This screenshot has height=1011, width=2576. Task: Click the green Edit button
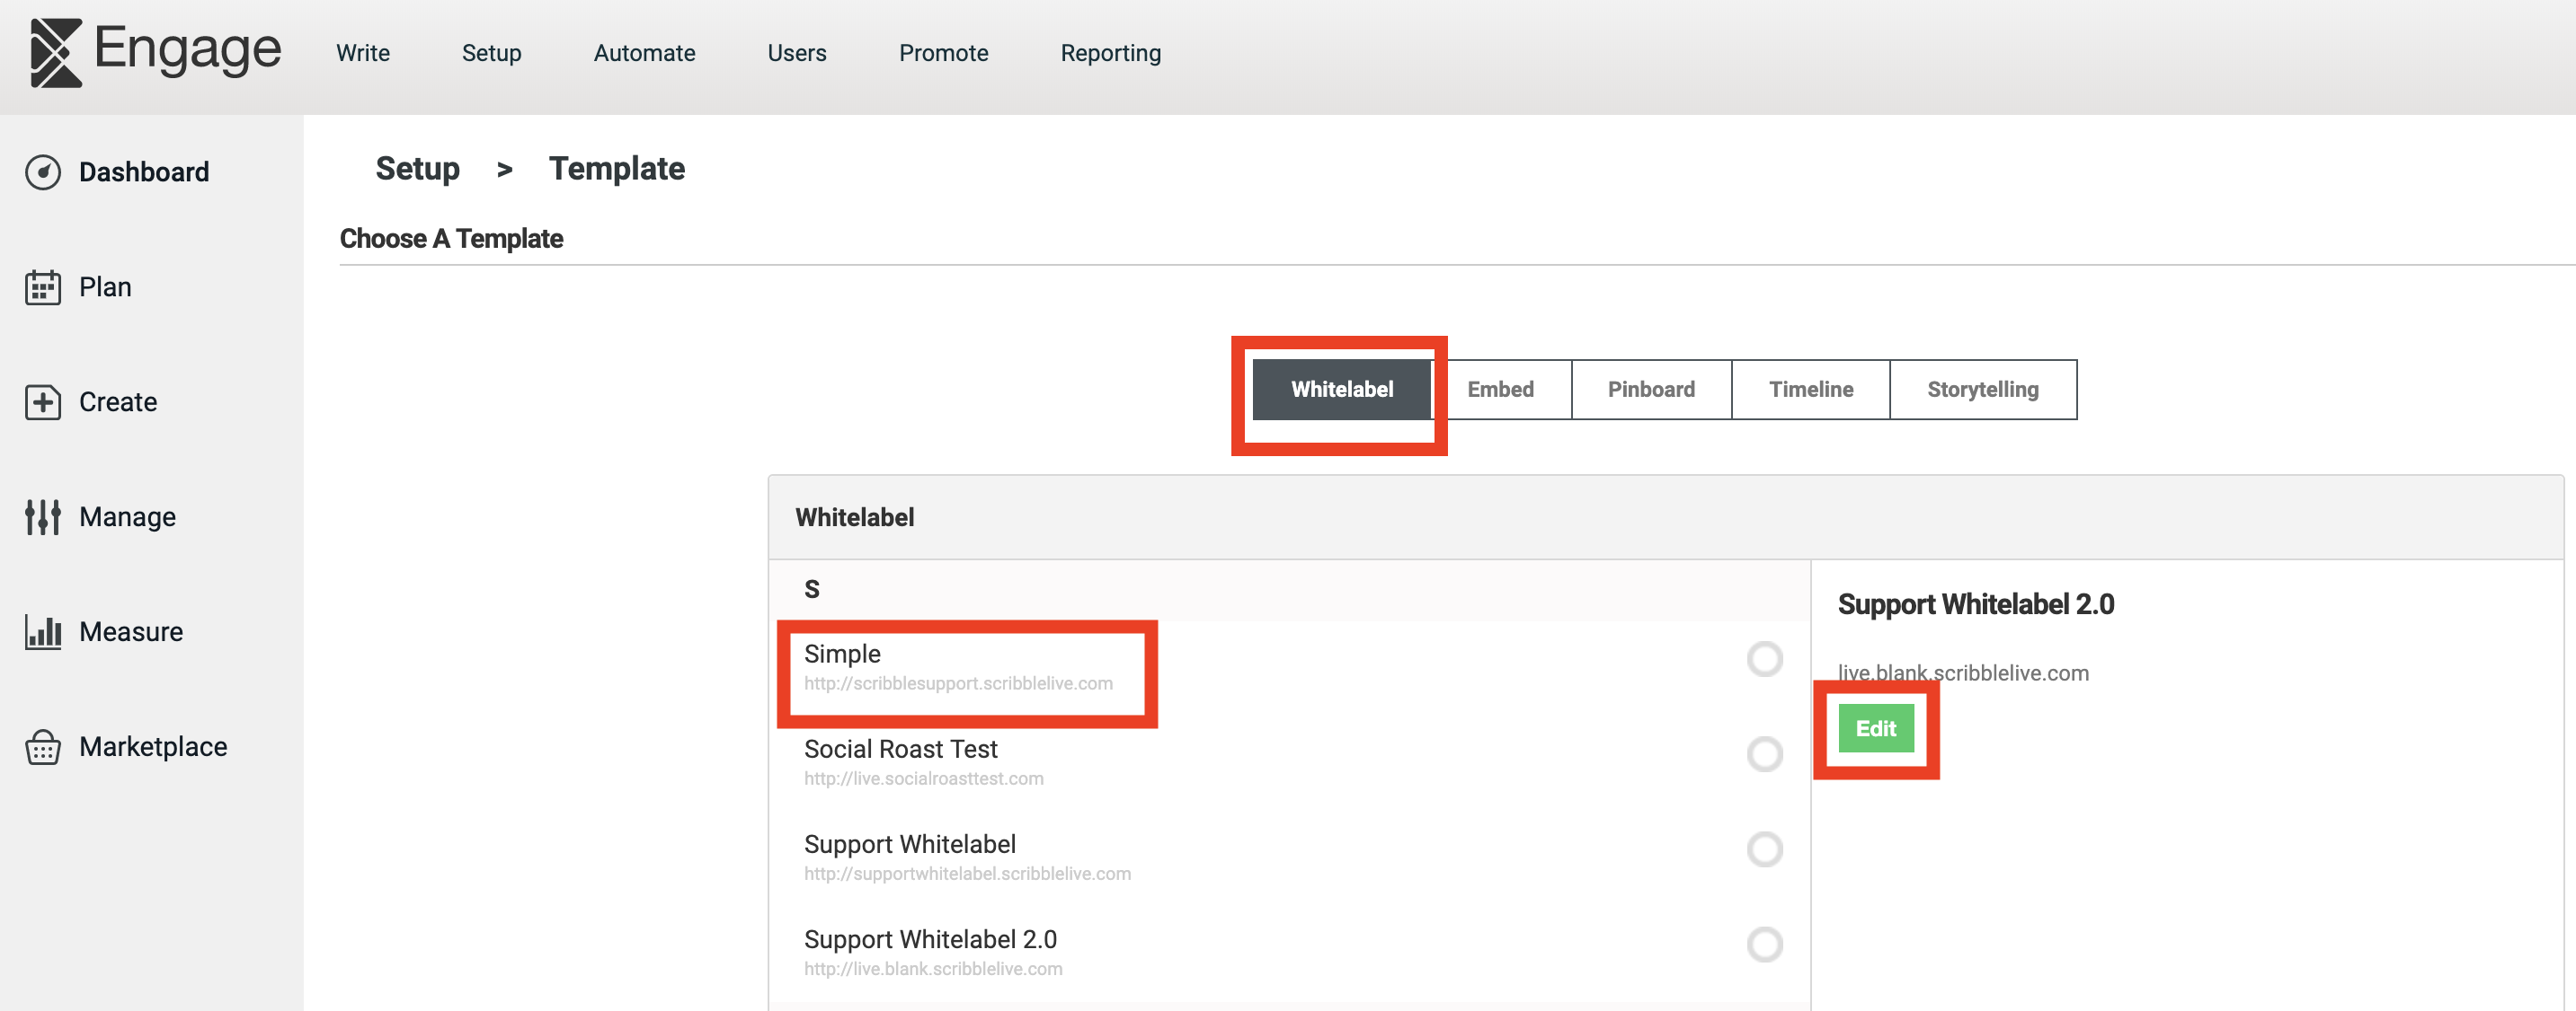[x=1875, y=728]
